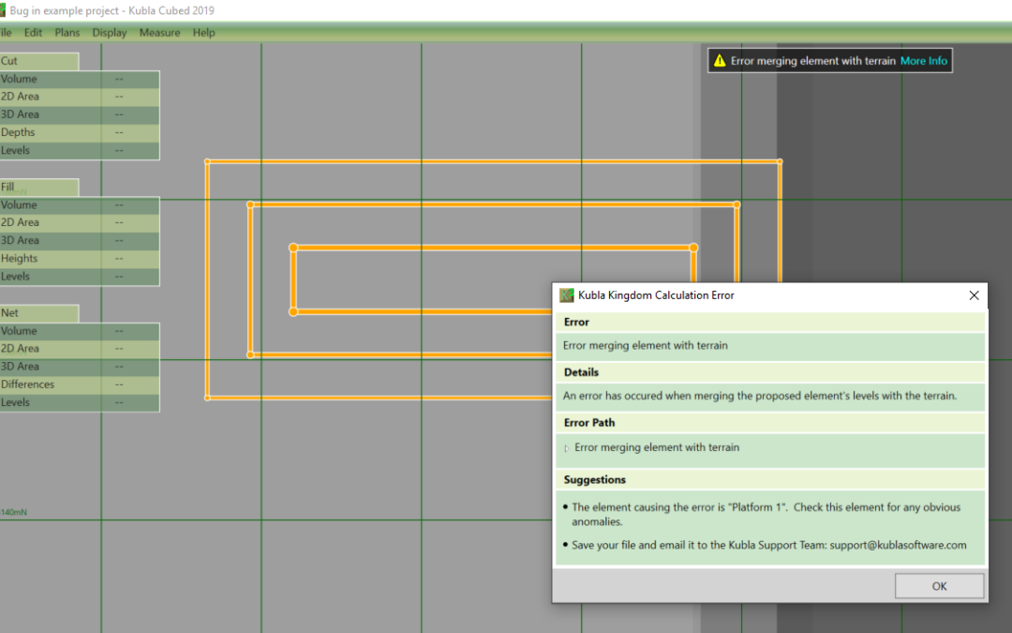
Task: Open the Display menu
Action: 109,32
